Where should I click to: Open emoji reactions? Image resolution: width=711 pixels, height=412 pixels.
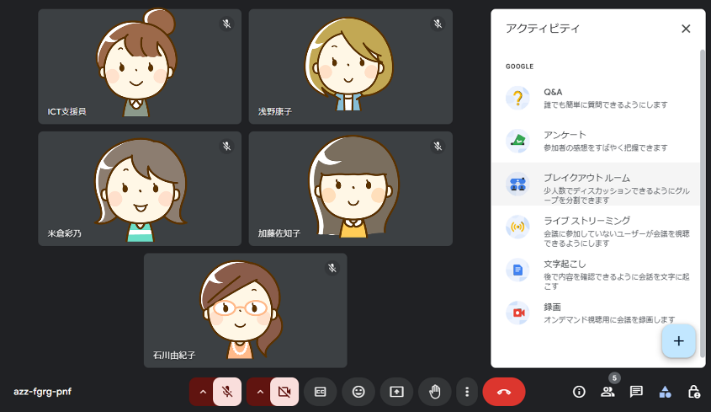[358, 392]
